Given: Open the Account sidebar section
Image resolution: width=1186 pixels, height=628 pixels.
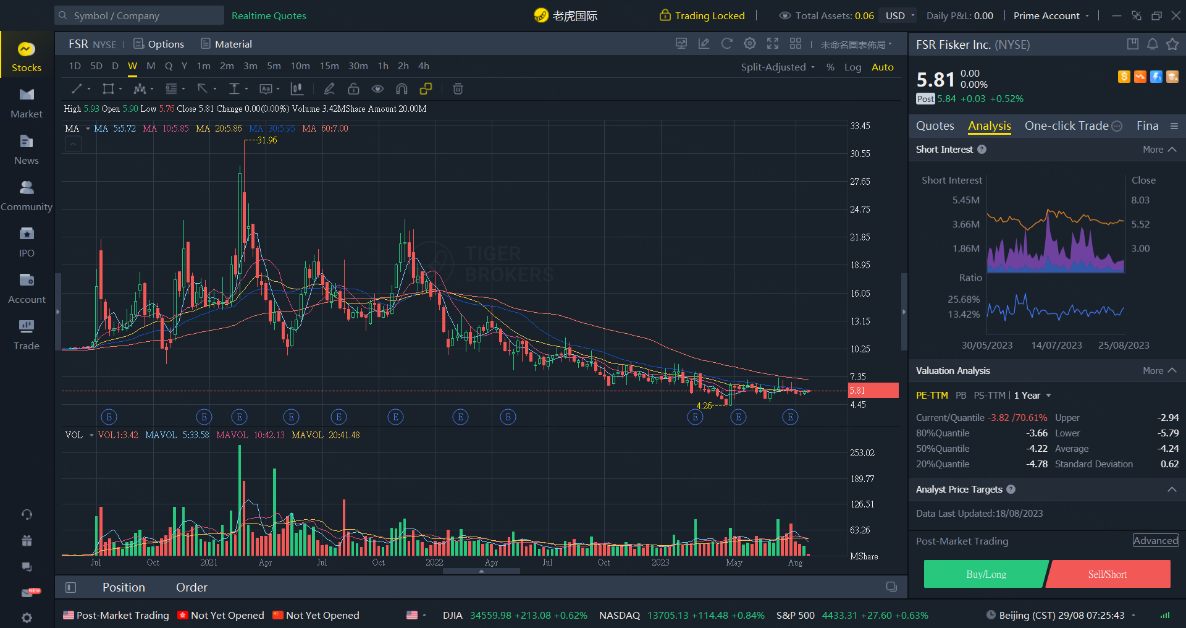Looking at the screenshot, I should tap(26, 289).
